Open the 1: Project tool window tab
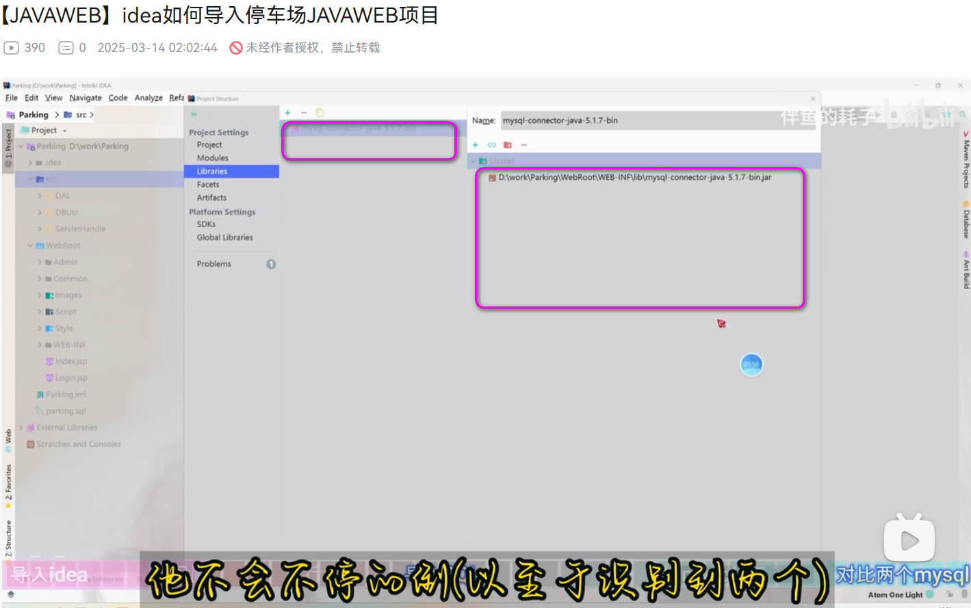Image resolution: width=971 pixels, height=608 pixels. pos(8,147)
